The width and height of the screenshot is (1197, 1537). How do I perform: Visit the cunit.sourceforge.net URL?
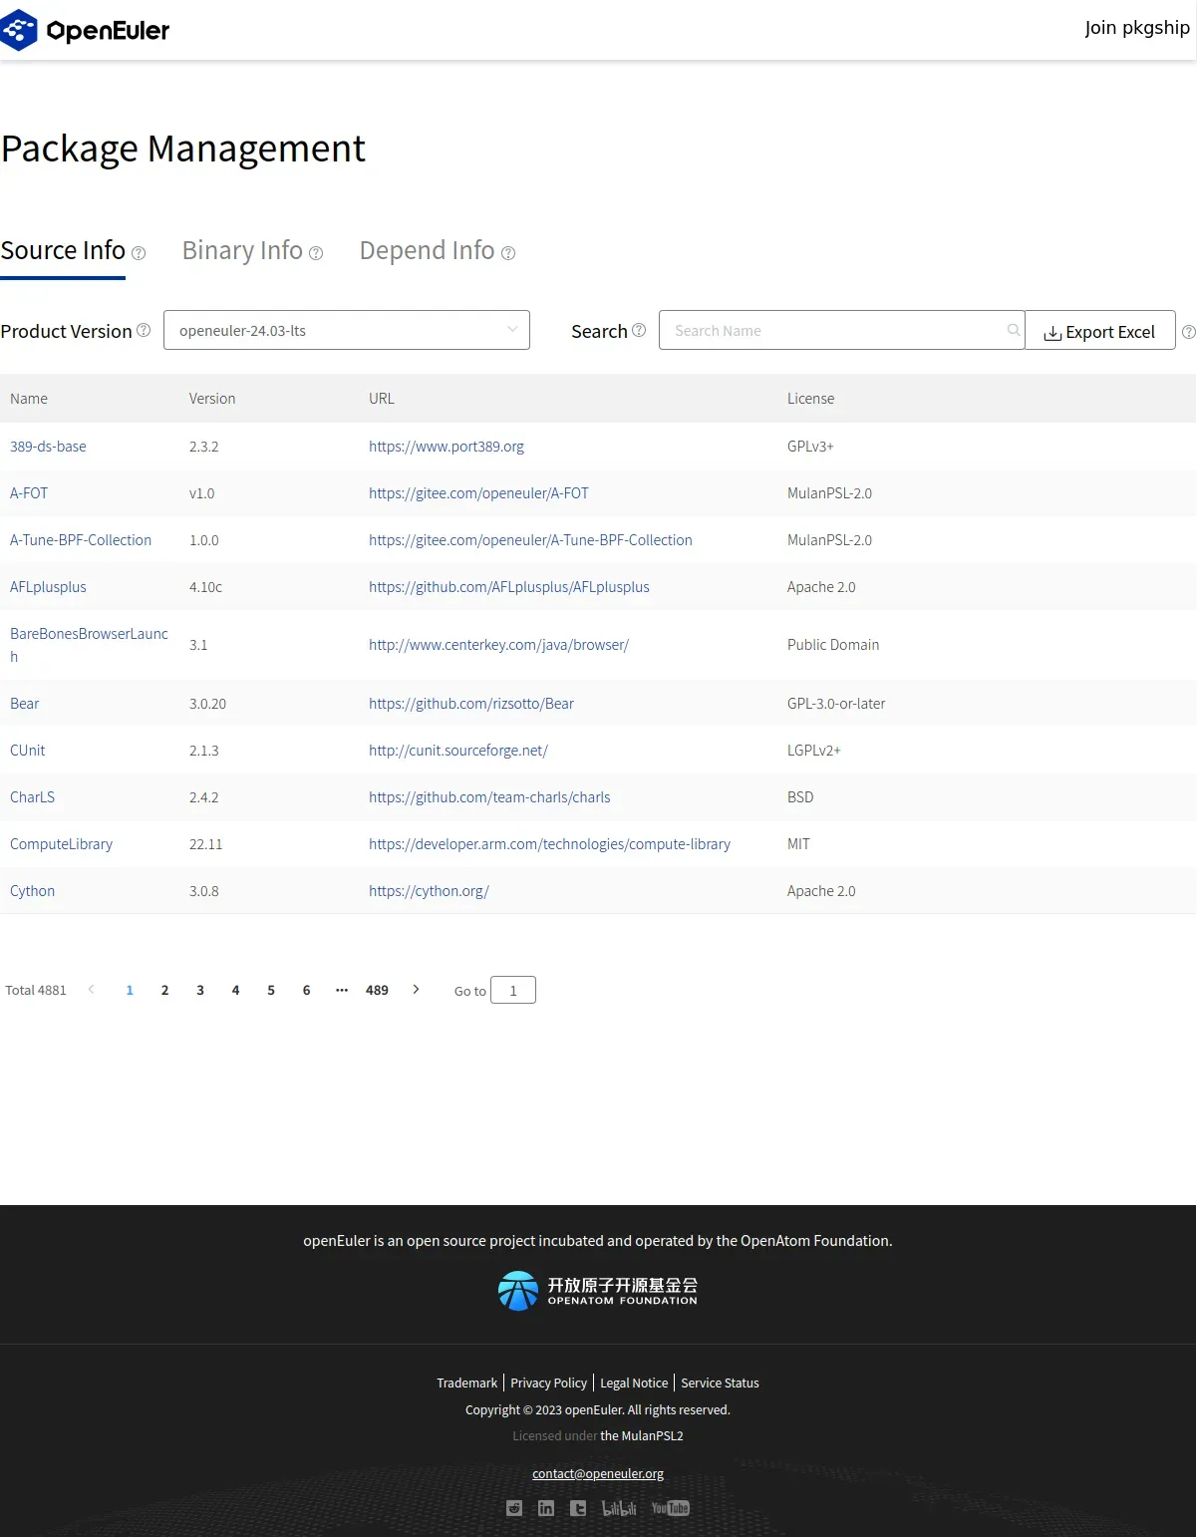point(458,751)
